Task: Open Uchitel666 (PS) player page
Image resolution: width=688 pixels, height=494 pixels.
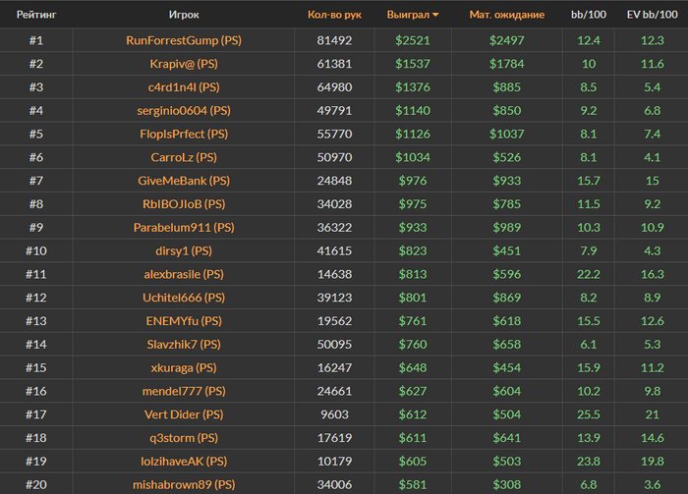Action: click(x=184, y=298)
